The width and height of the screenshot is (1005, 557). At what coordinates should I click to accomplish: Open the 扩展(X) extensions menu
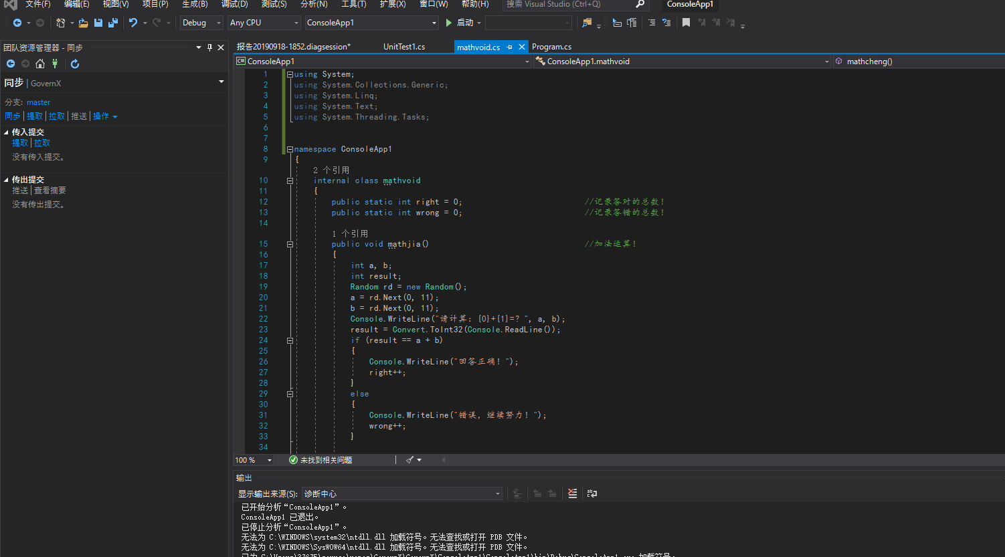(392, 4)
